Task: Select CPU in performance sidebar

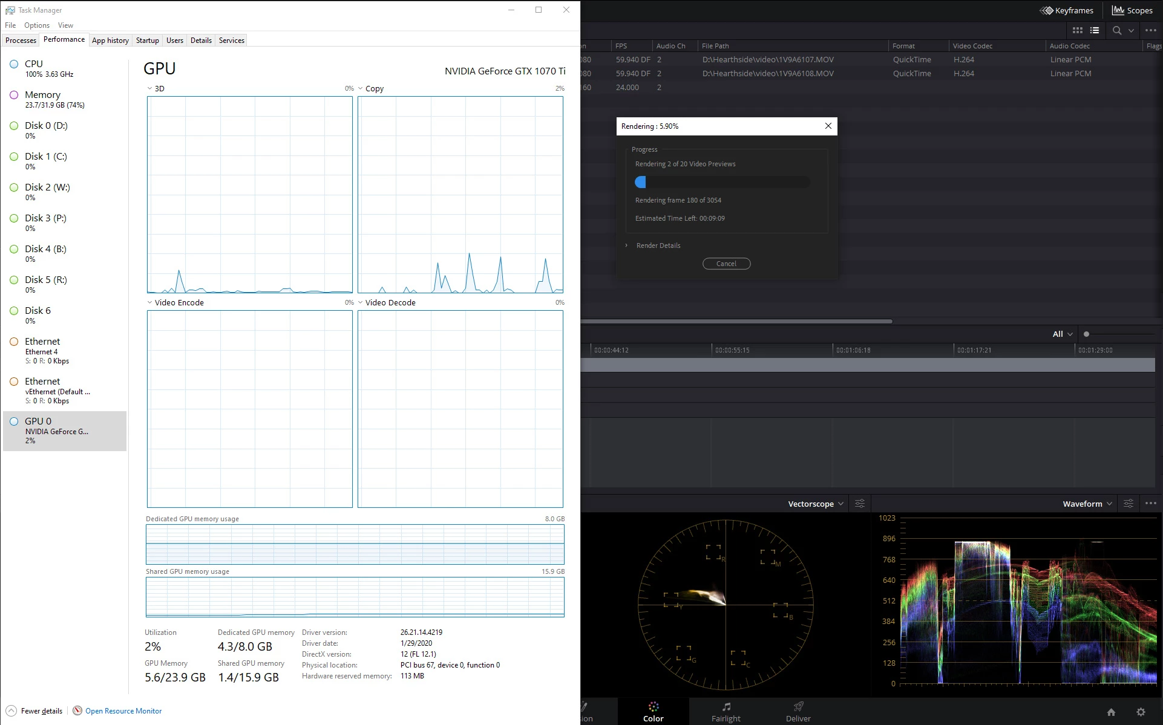Action: pos(34,68)
